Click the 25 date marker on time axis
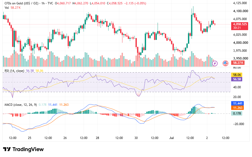 coord(29,138)
